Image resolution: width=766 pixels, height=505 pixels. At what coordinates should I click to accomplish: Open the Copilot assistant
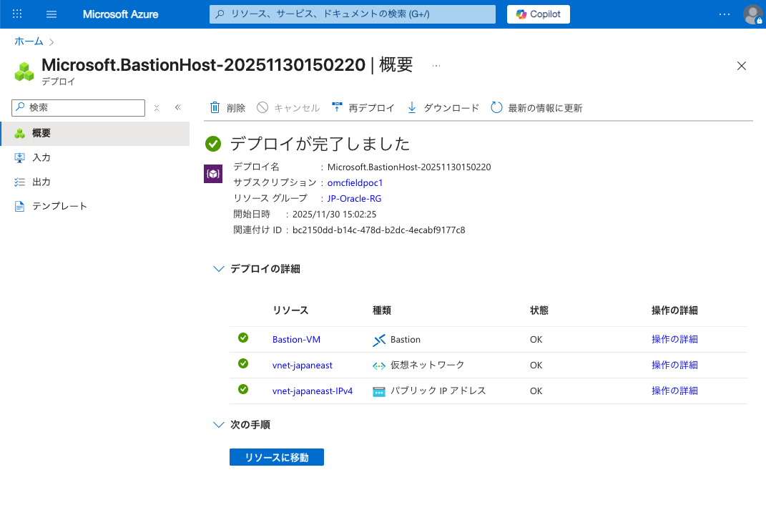point(538,14)
